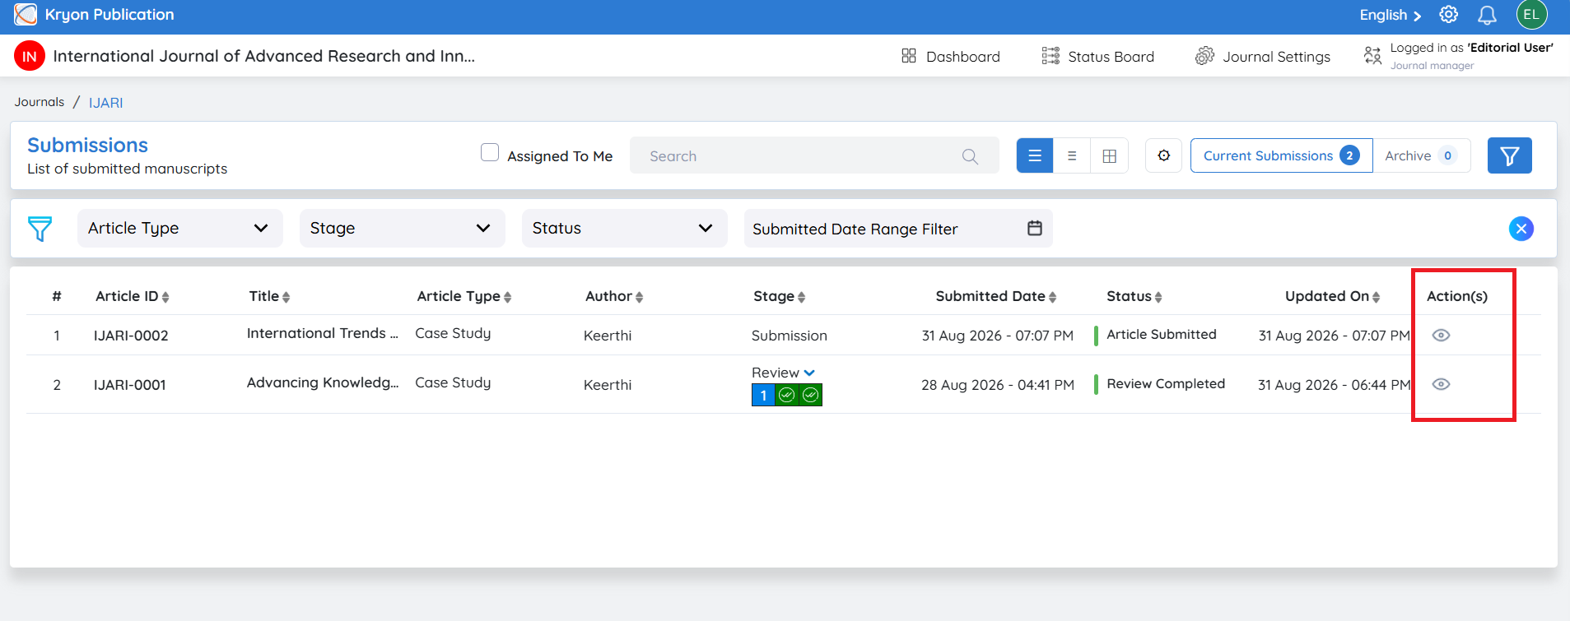Image resolution: width=1570 pixels, height=621 pixels.
Task: Expand the Stage filter dropdown
Action: [403, 228]
